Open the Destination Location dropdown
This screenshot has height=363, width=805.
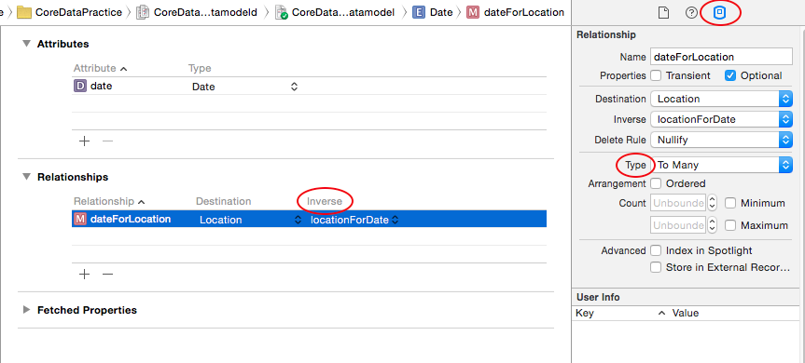click(721, 99)
